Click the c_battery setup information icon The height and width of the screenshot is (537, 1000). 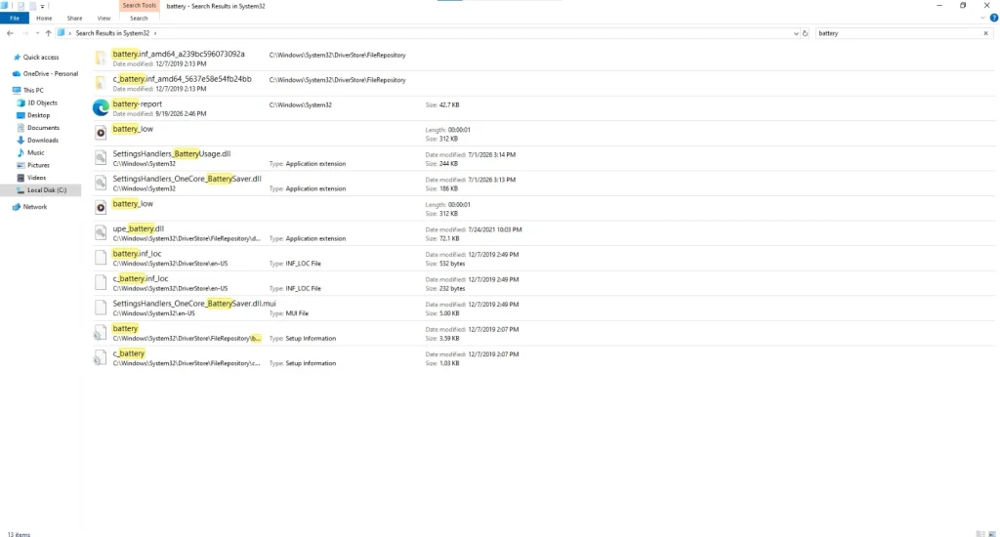(101, 357)
